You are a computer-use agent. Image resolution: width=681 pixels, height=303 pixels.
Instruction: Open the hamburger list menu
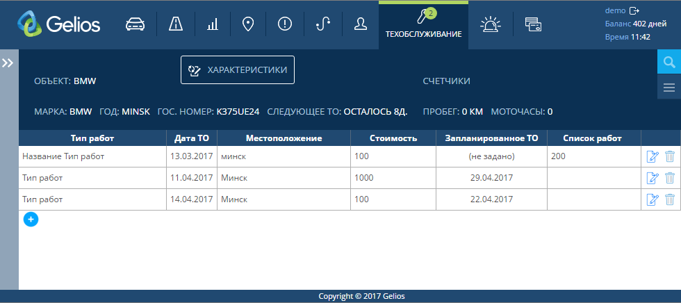tap(669, 88)
